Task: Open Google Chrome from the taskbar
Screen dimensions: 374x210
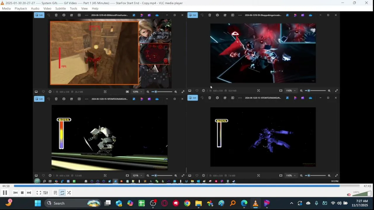Action: (x=187, y=203)
